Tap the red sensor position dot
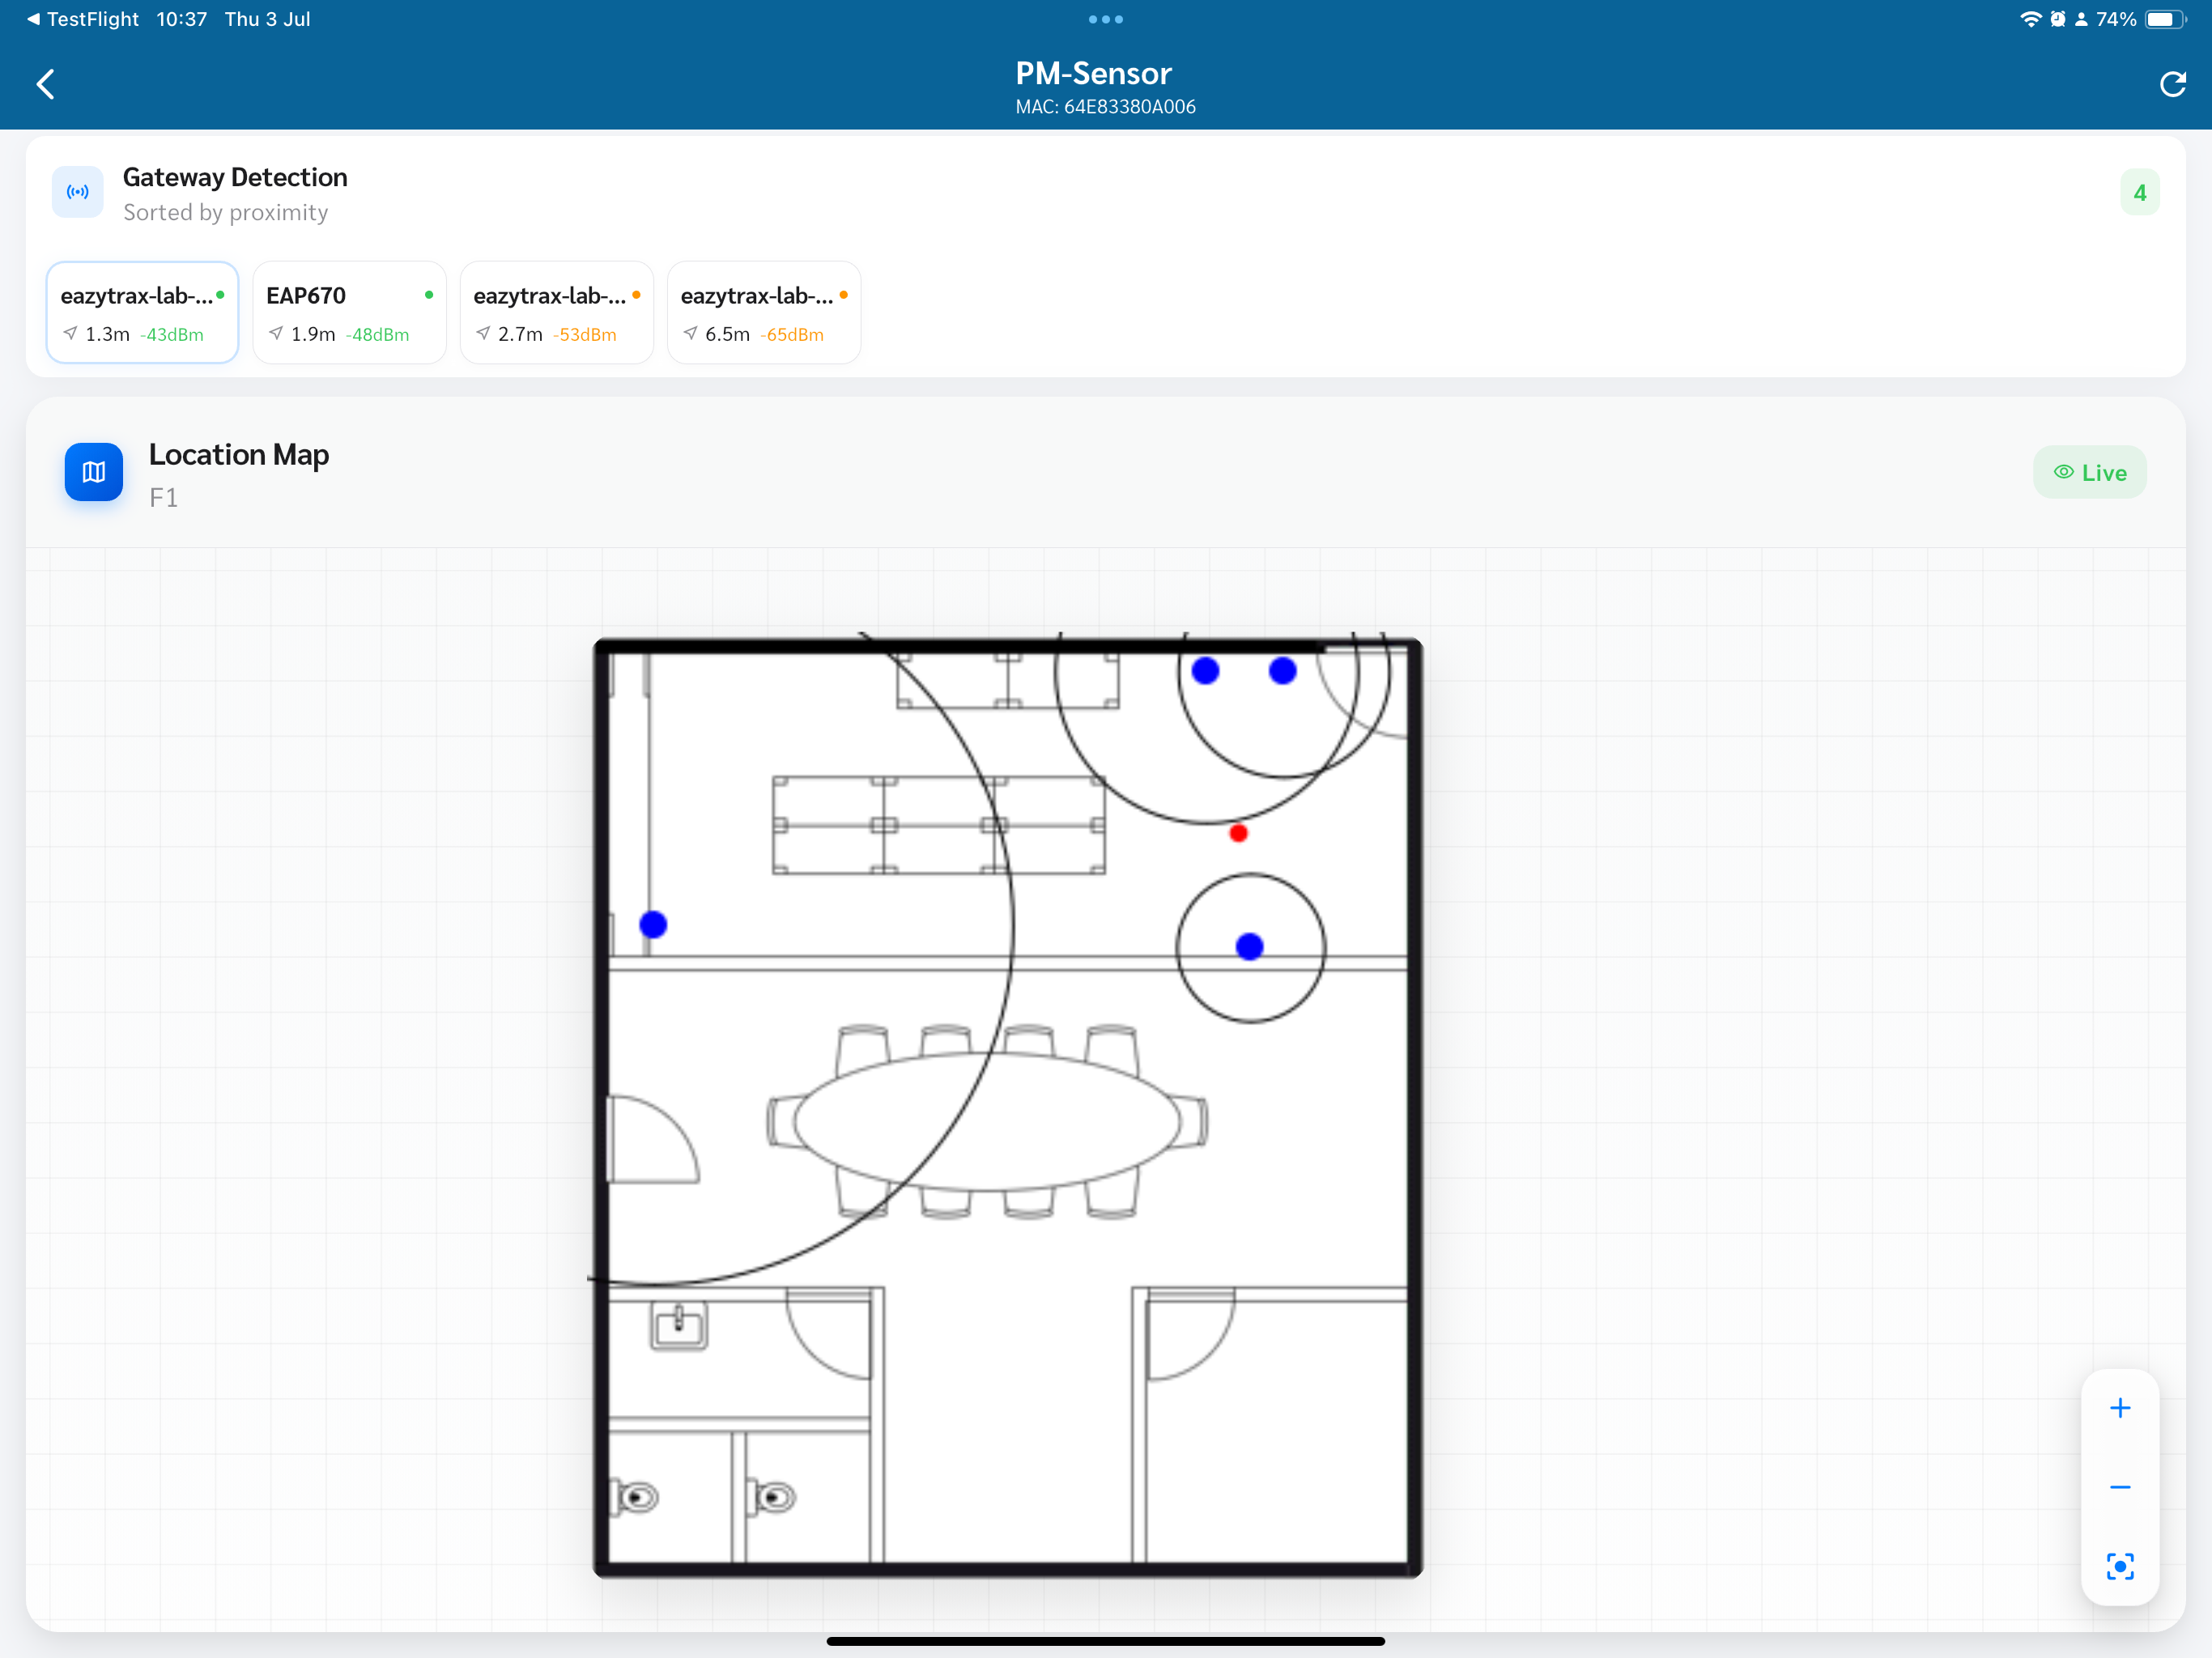 pos(1238,833)
